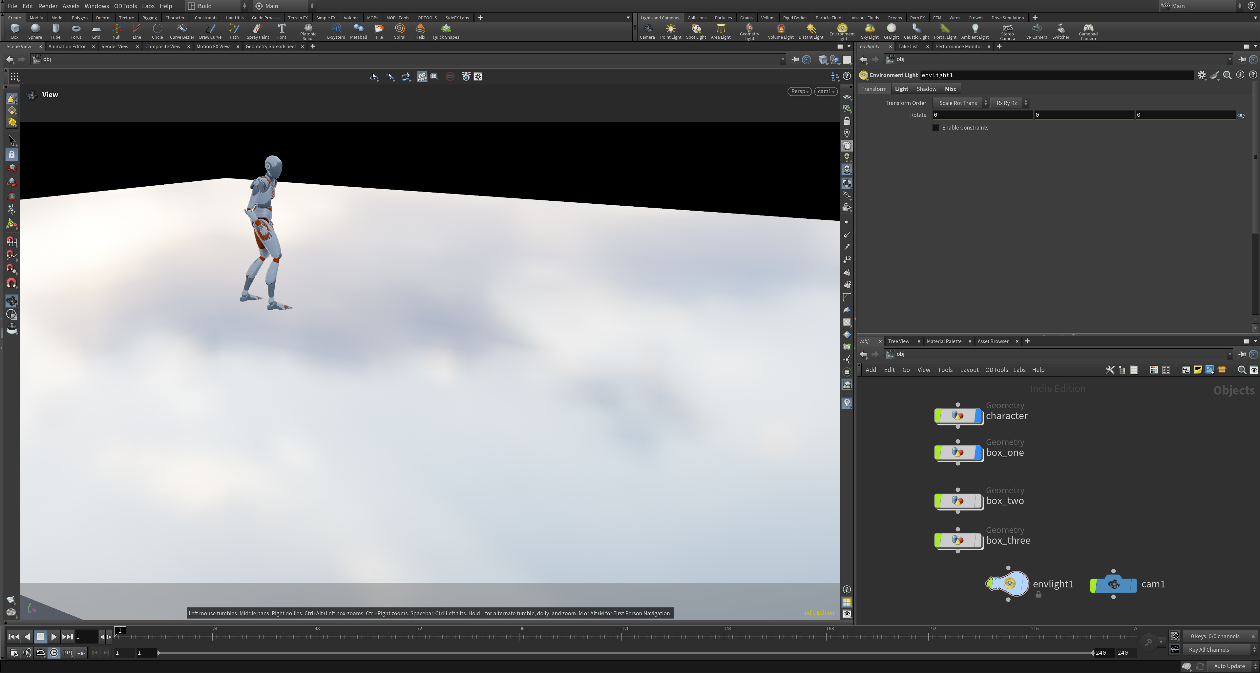Viewport: 1260px width, 673px height.
Task: Click the Switcher shelf tool
Action: coord(1060,31)
